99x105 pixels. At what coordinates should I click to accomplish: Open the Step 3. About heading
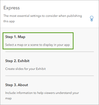[x=17, y=85]
